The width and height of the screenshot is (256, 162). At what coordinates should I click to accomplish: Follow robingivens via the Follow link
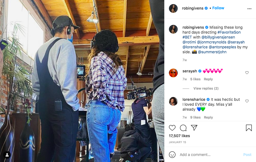click(x=218, y=8)
